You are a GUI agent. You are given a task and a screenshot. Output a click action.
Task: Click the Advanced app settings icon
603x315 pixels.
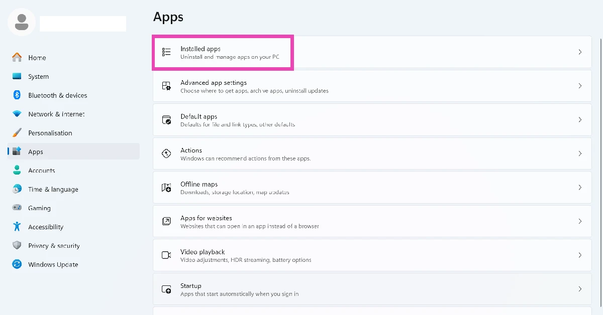166,86
